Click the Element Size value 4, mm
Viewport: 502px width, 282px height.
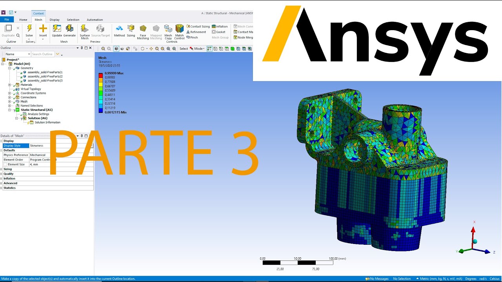(61, 164)
